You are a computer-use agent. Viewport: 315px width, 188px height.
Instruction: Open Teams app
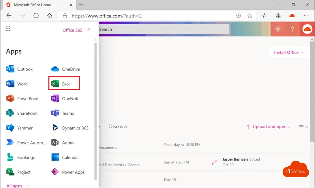pos(62,113)
